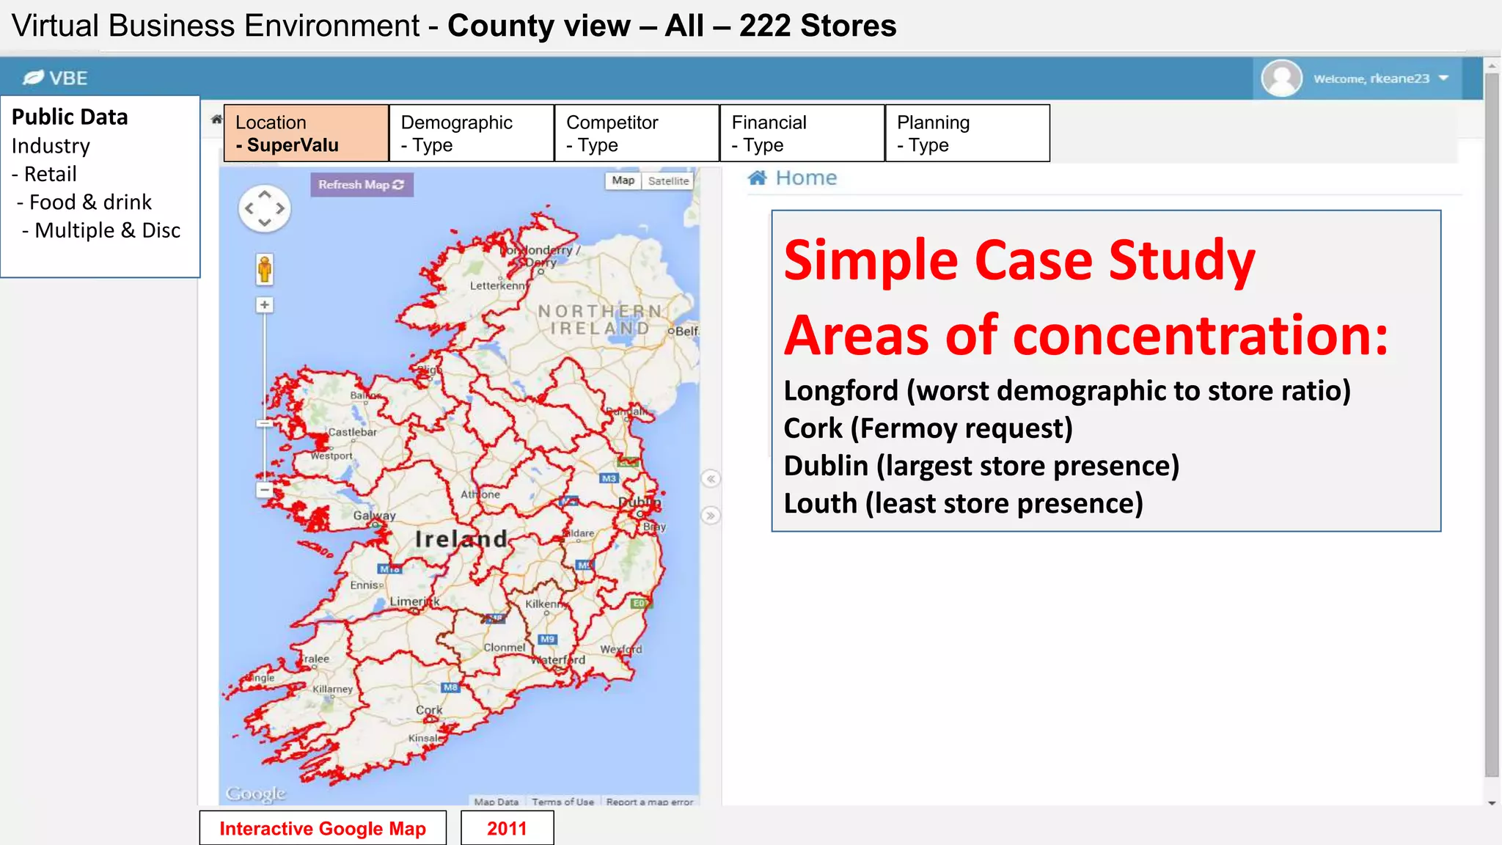Click the '2011' label box
Viewport: 1502px width, 845px height.
pyautogui.click(x=507, y=828)
